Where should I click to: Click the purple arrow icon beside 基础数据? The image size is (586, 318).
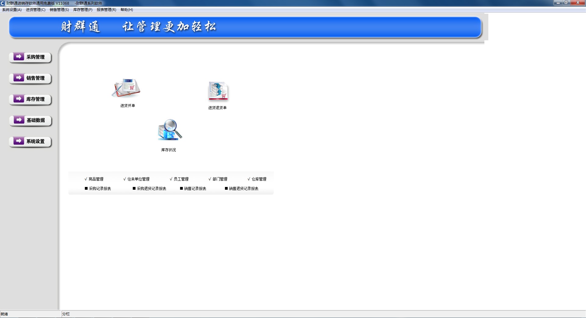coord(19,120)
